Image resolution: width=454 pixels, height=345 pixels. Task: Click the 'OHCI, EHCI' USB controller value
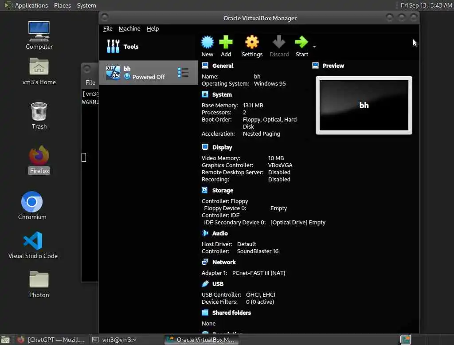tap(261, 294)
